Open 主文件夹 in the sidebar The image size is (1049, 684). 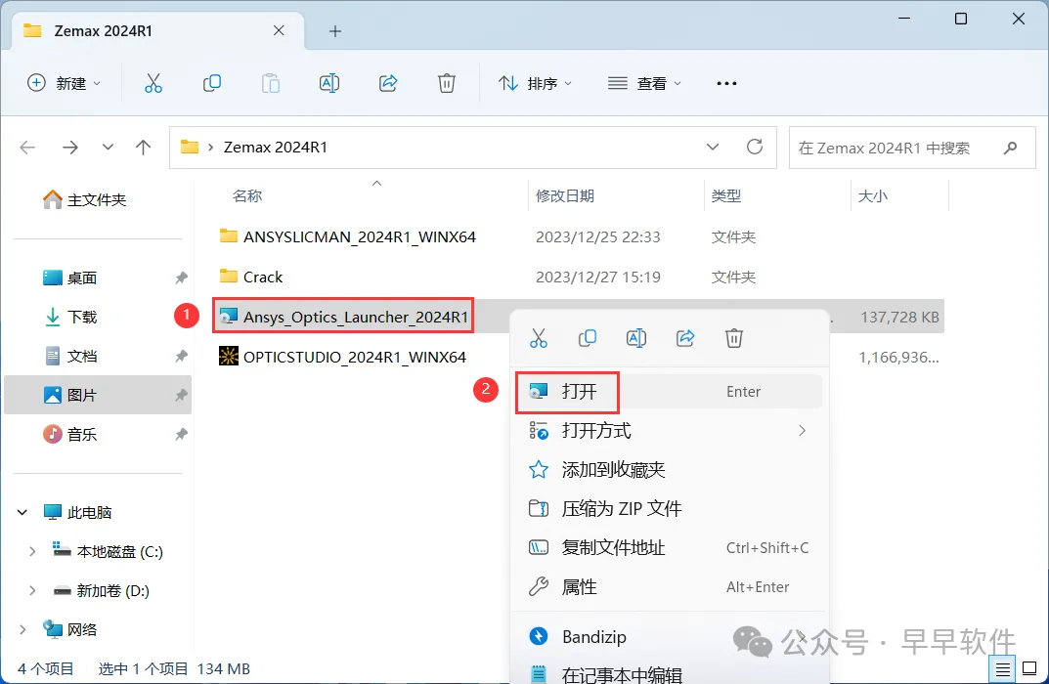coord(84,199)
